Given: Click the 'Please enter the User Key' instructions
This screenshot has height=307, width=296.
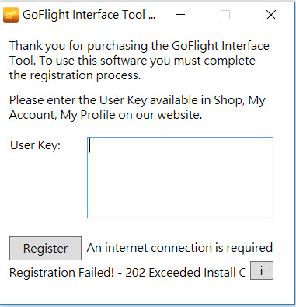Looking at the screenshot, I should [x=138, y=107].
